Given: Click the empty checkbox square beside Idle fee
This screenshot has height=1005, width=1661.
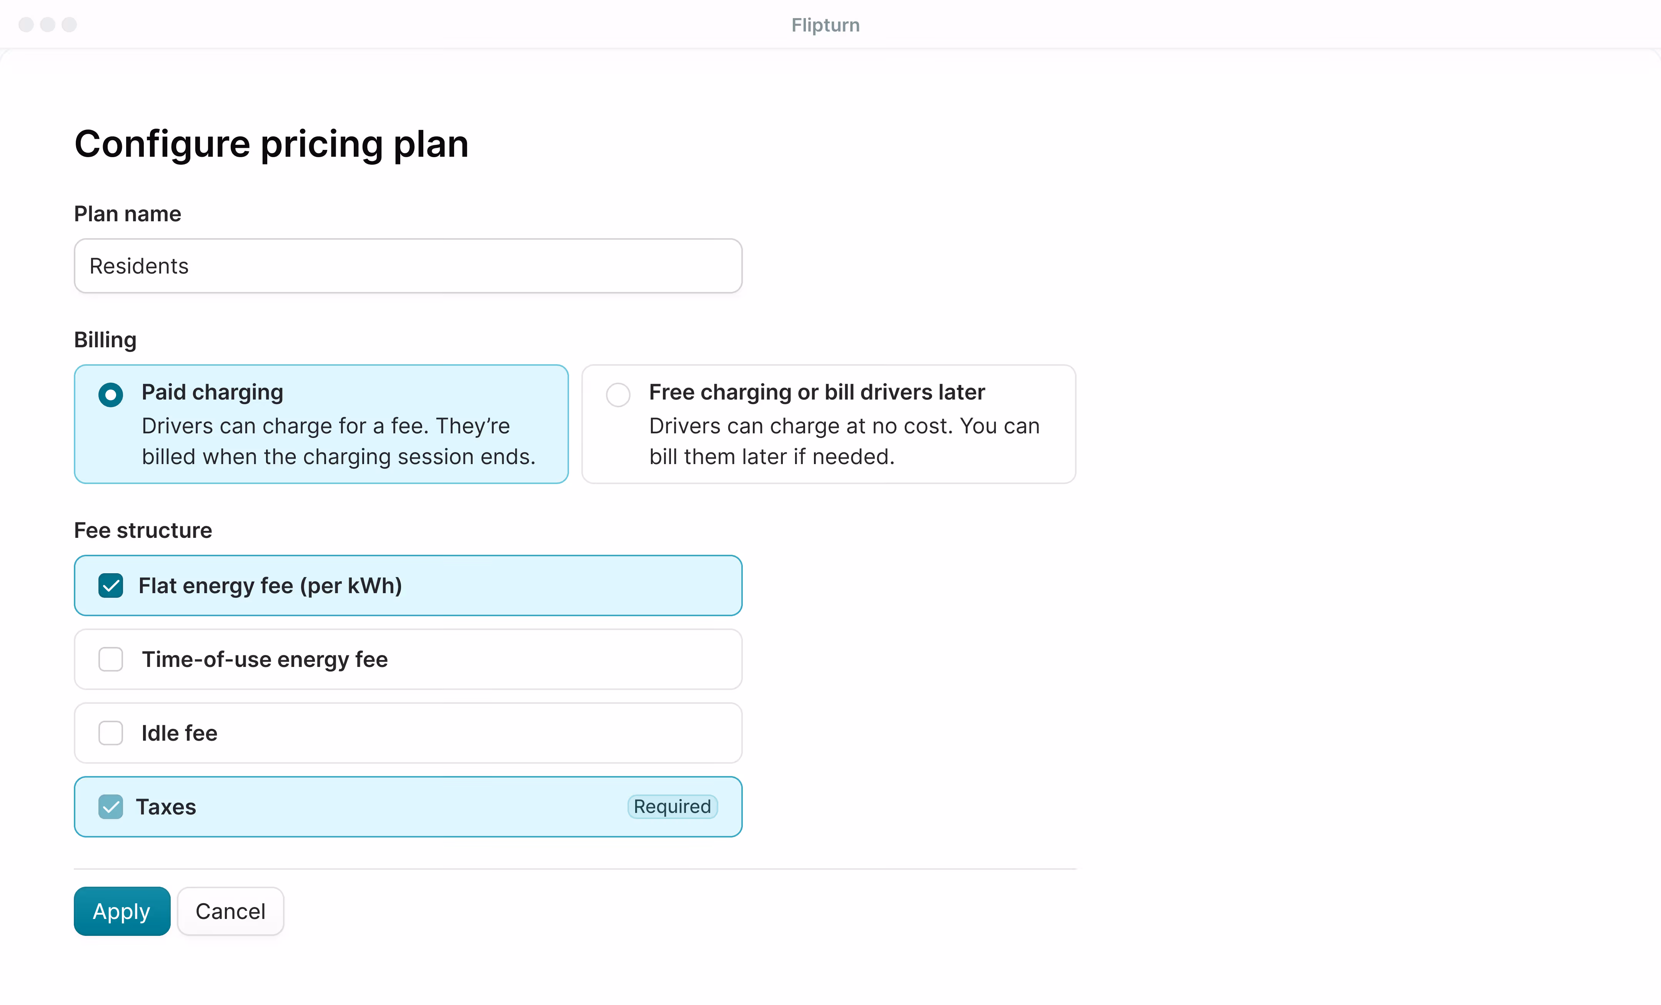Looking at the screenshot, I should [111, 733].
